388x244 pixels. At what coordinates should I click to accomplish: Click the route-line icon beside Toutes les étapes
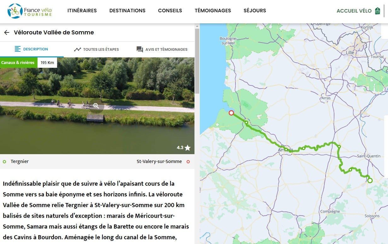click(78, 49)
